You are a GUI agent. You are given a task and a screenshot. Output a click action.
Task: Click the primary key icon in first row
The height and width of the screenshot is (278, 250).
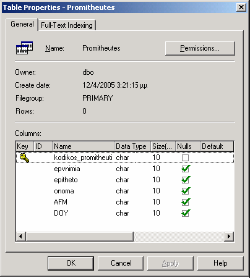pos(24,158)
